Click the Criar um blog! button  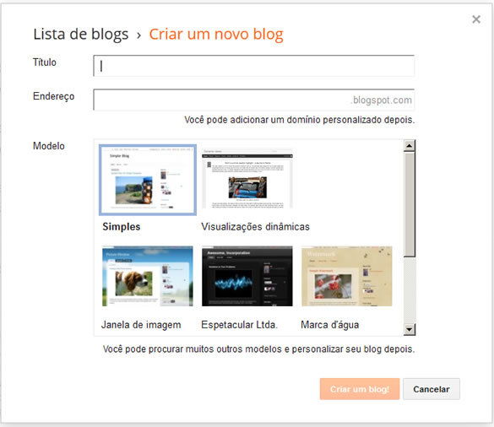360,389
